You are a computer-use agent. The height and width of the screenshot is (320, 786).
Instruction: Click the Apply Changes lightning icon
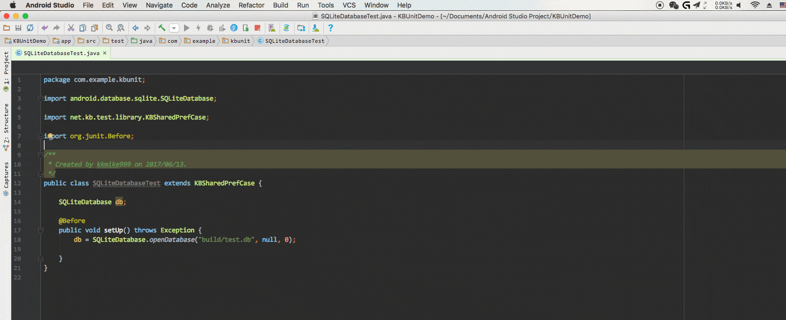(x=198, y=28)
